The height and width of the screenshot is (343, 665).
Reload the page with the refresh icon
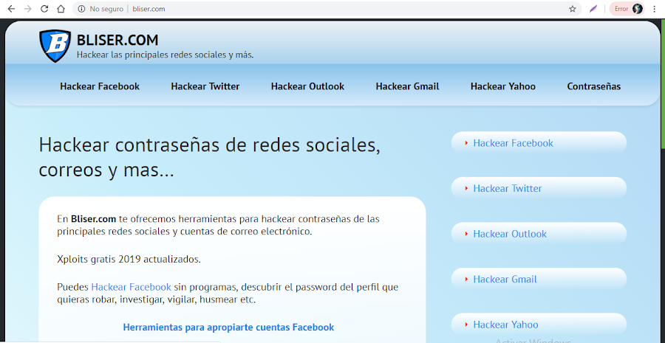tap(44, 9)
